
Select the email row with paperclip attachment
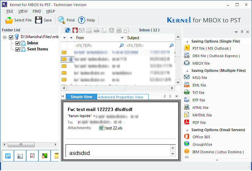pos(118,59)
